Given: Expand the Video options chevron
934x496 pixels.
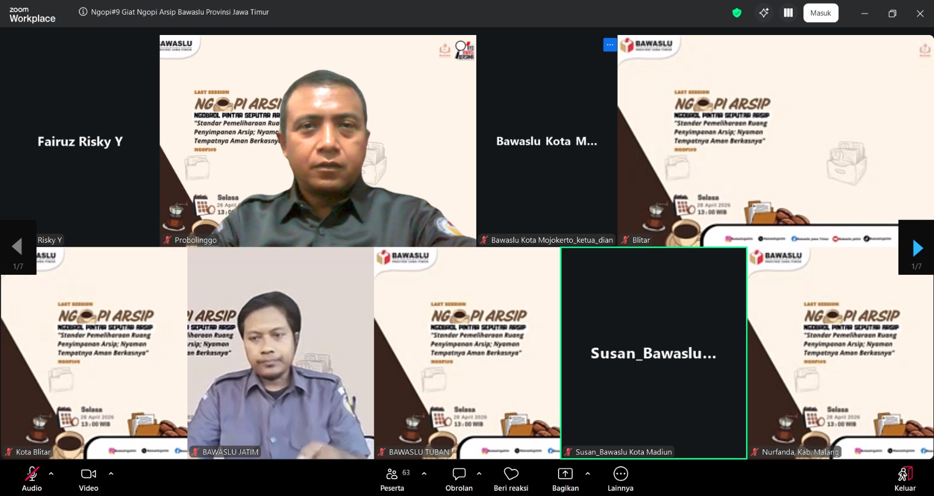Looking at the screenshot, I should click(111, 474).
